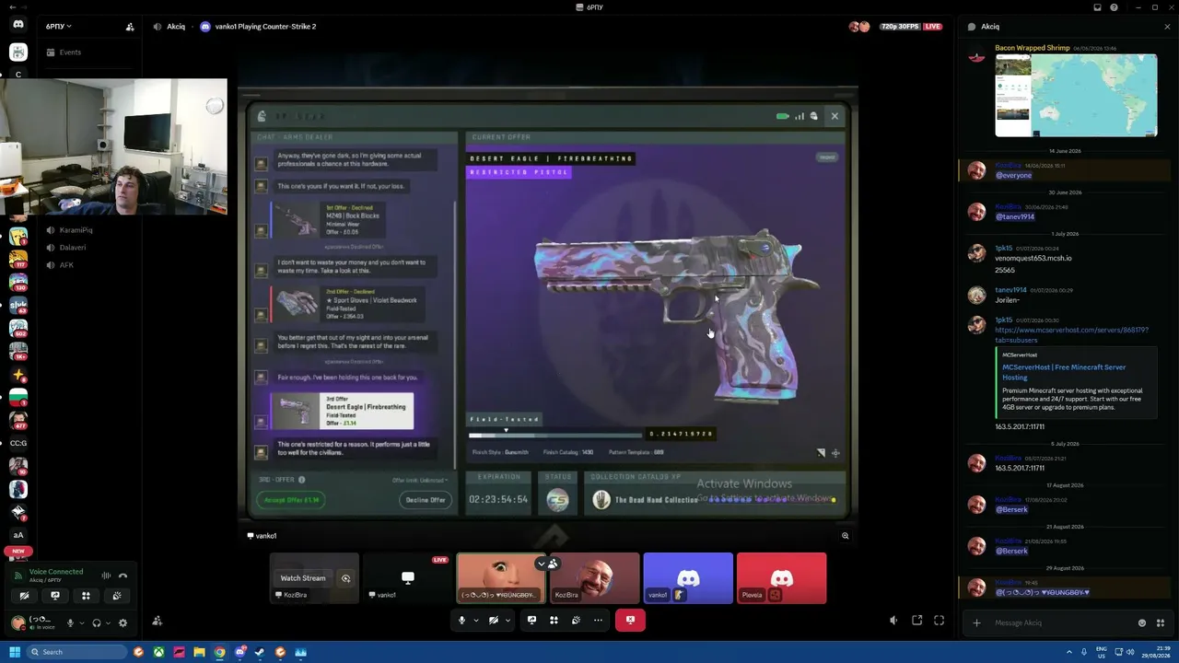
Task: Select the Plevela participant tile
Action: pos(782,578)
